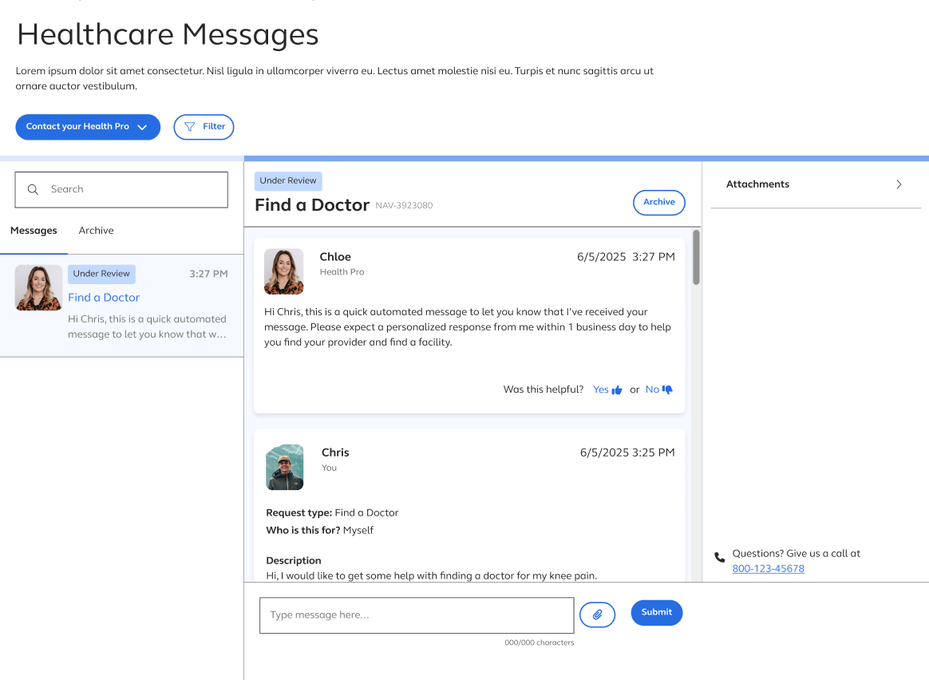This screenshot has height=680, width=929.
Task: Click the thumbs up Yes icon
Action: click(617, 390)
